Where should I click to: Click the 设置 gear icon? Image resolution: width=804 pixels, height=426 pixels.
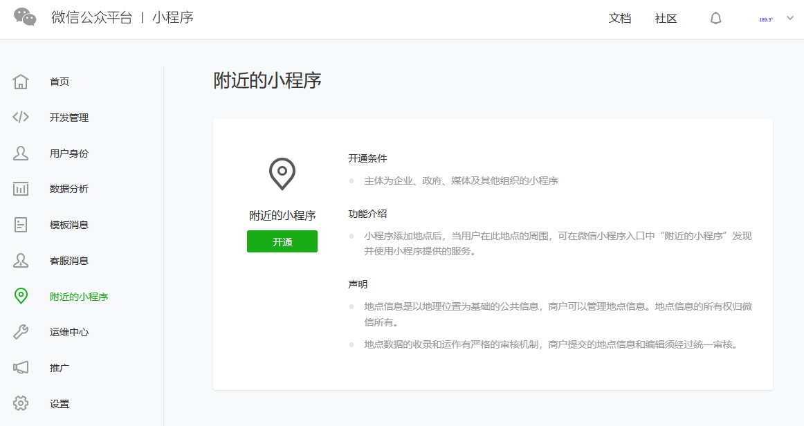[x=21, y=403]
